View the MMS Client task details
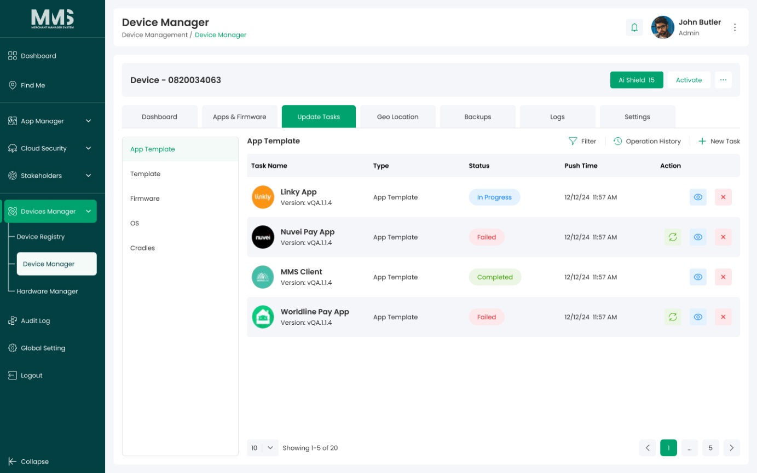757x473 pixels. click(698, 277)
